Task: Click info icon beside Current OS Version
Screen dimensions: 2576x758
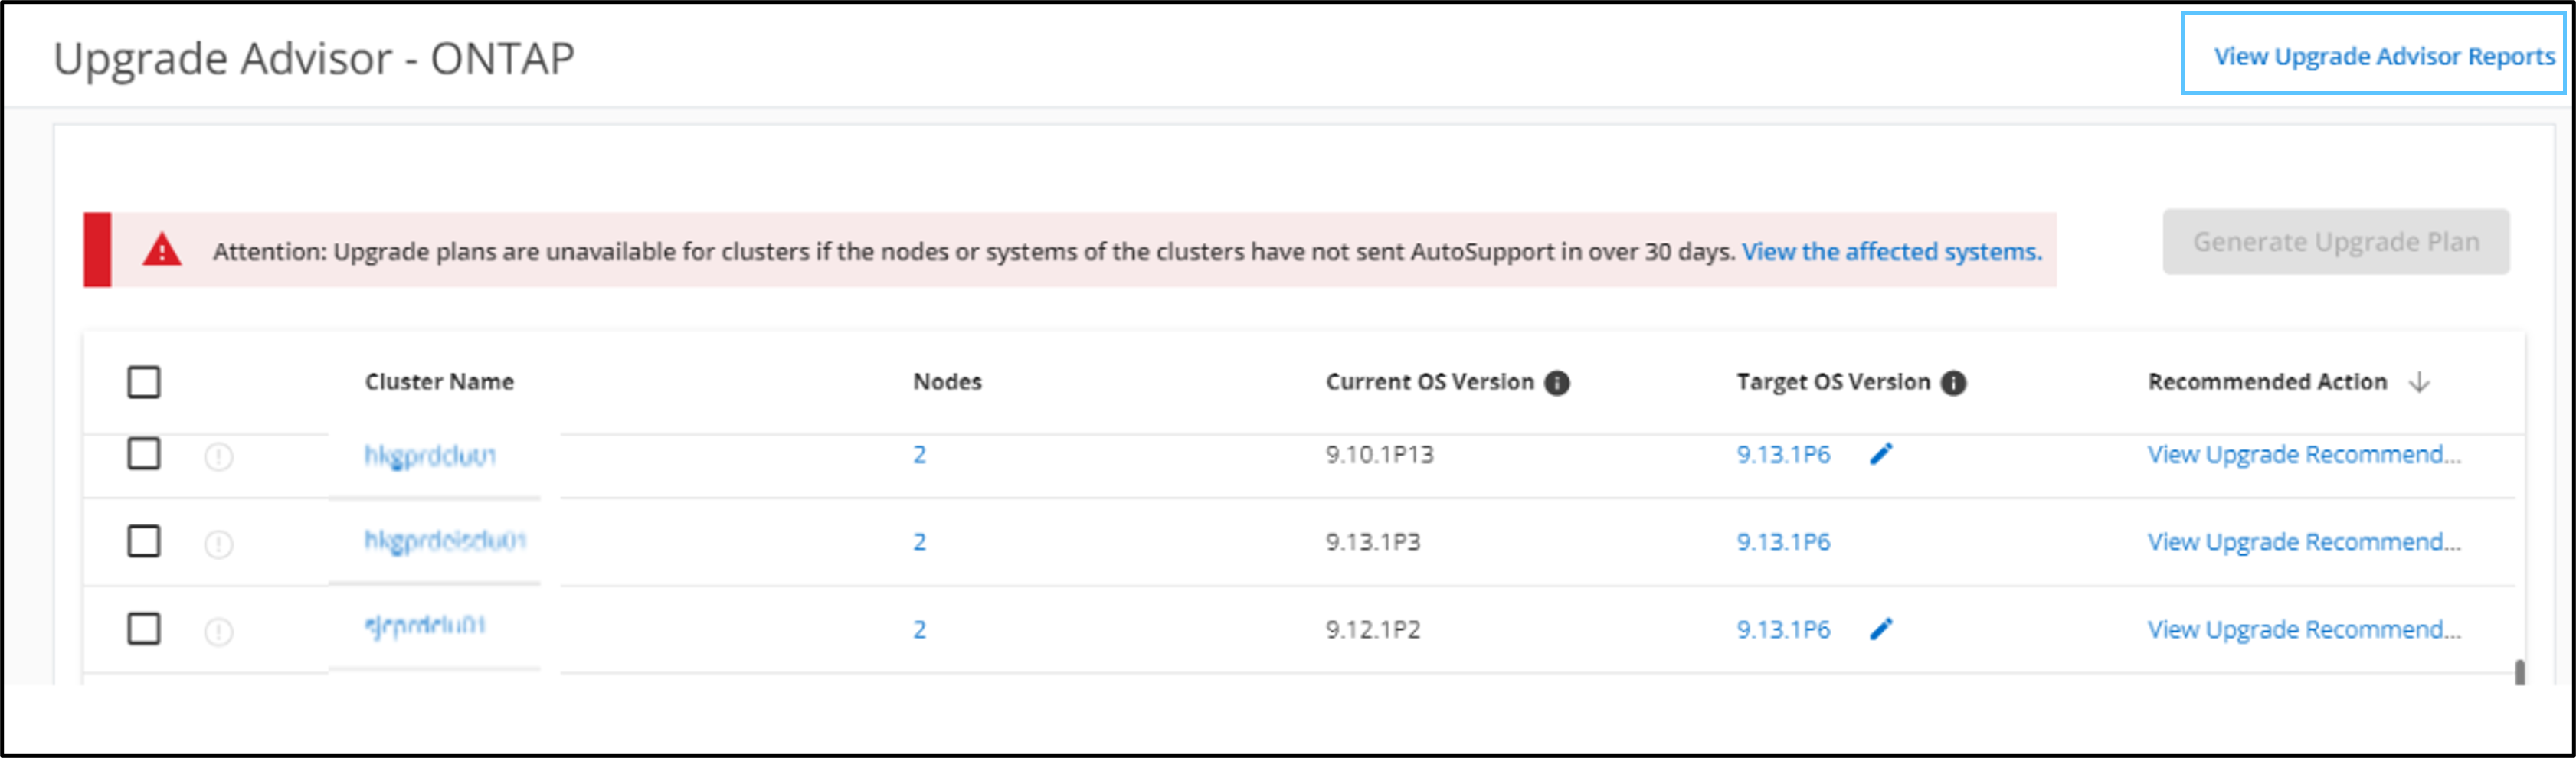Action: pos(1557,383)
